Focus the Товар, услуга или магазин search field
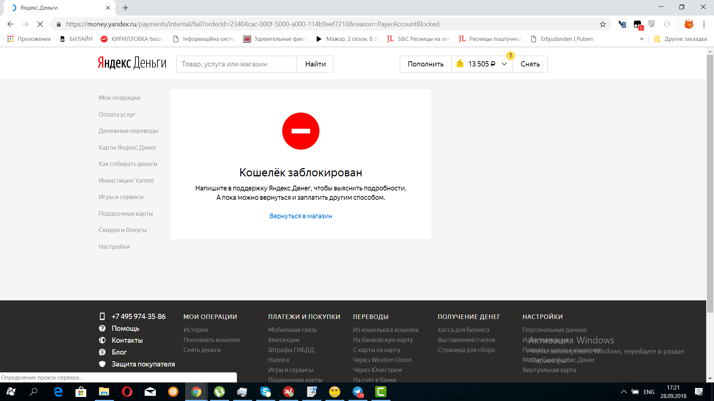Image resolution: width=714 pixels, height=401 pixels. coord(237,64)
